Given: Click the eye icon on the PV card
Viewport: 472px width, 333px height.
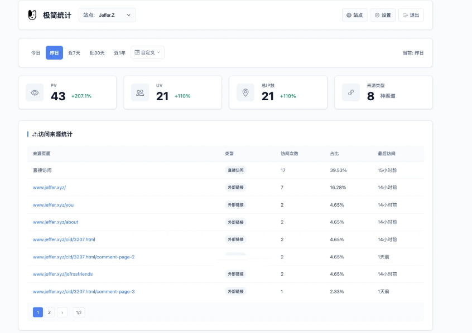Looking at the screenshot, I should point(35,92).
